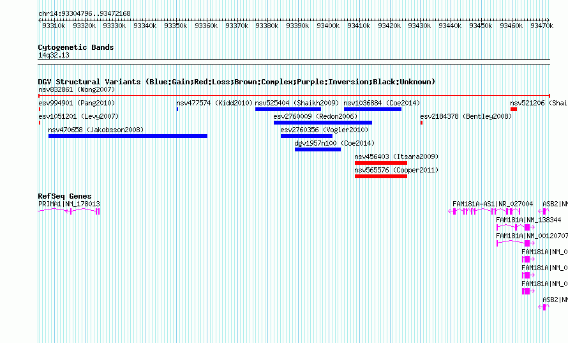Select the nsv470658 Jakobsson2008 blue gain bar
The width and height of the screenshot is (568, 343).
pos(128,136)
